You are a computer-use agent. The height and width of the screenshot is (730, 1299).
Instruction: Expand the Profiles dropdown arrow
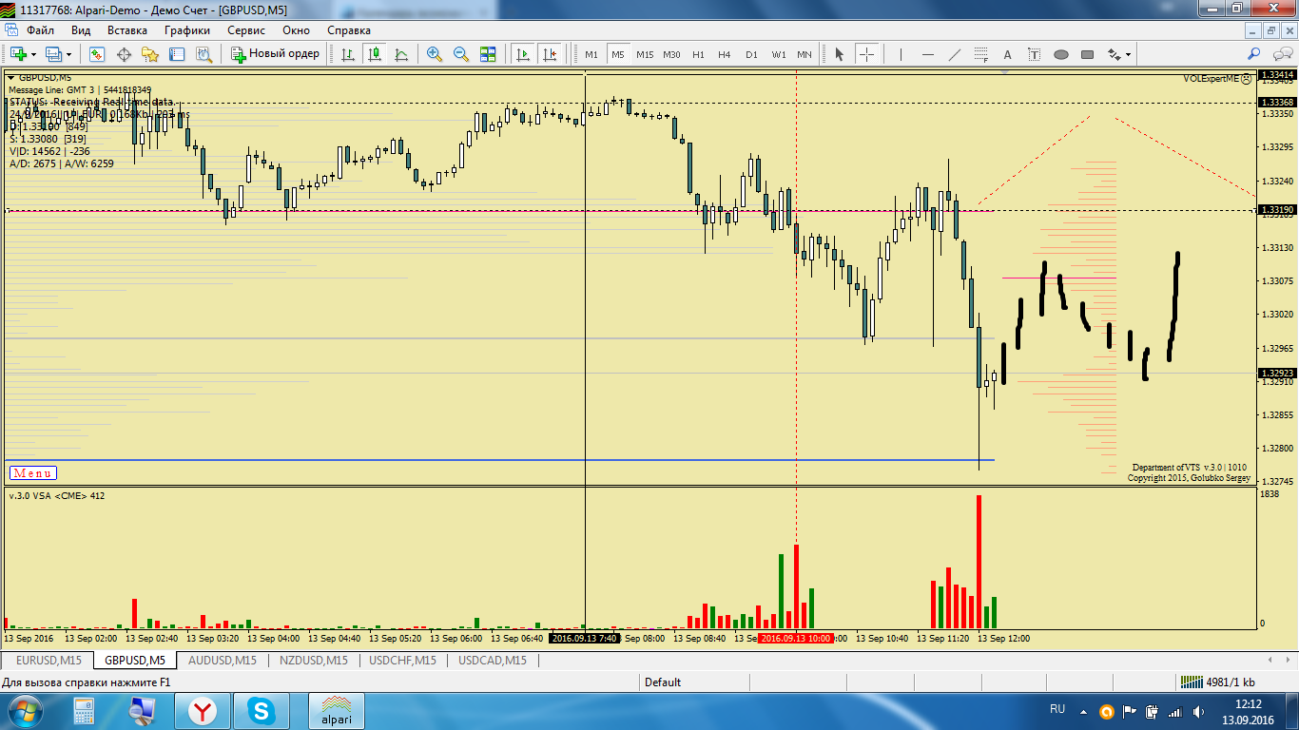[x=68, y=54]
